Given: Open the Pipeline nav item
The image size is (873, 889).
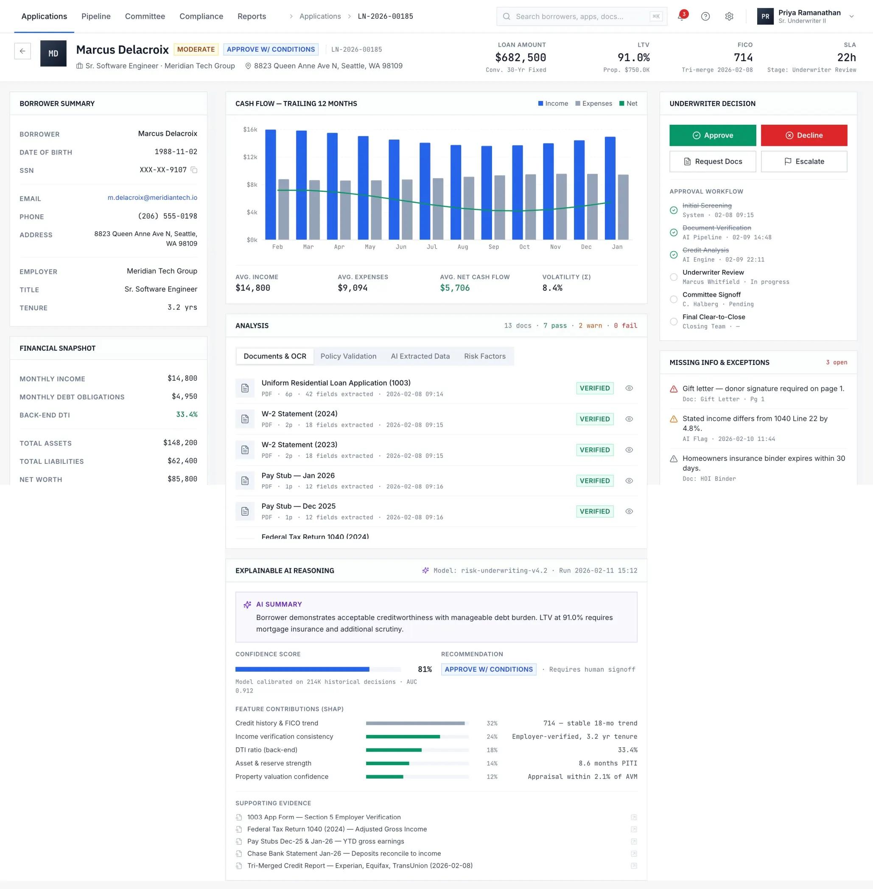Looking at the screenshot, I should tap(96, 17).
